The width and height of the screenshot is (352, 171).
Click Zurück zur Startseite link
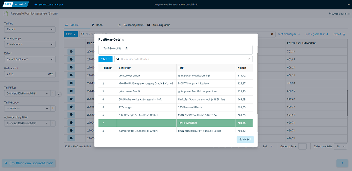[49, 5]
